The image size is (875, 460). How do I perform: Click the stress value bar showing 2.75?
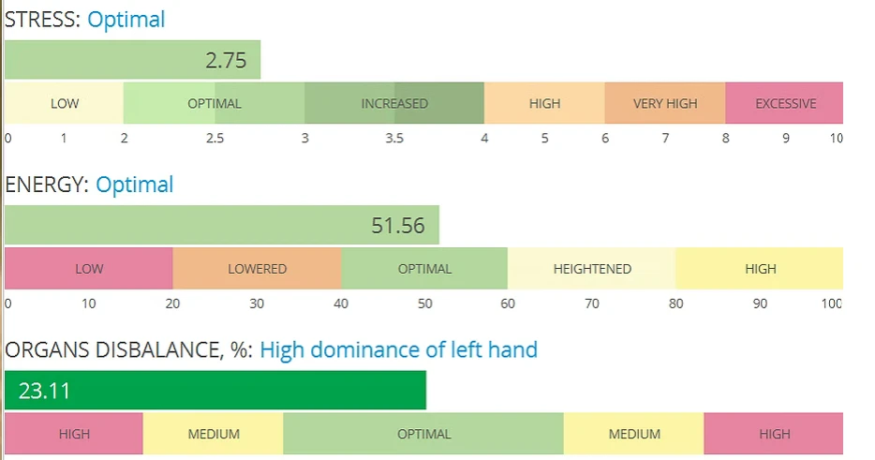132,61
